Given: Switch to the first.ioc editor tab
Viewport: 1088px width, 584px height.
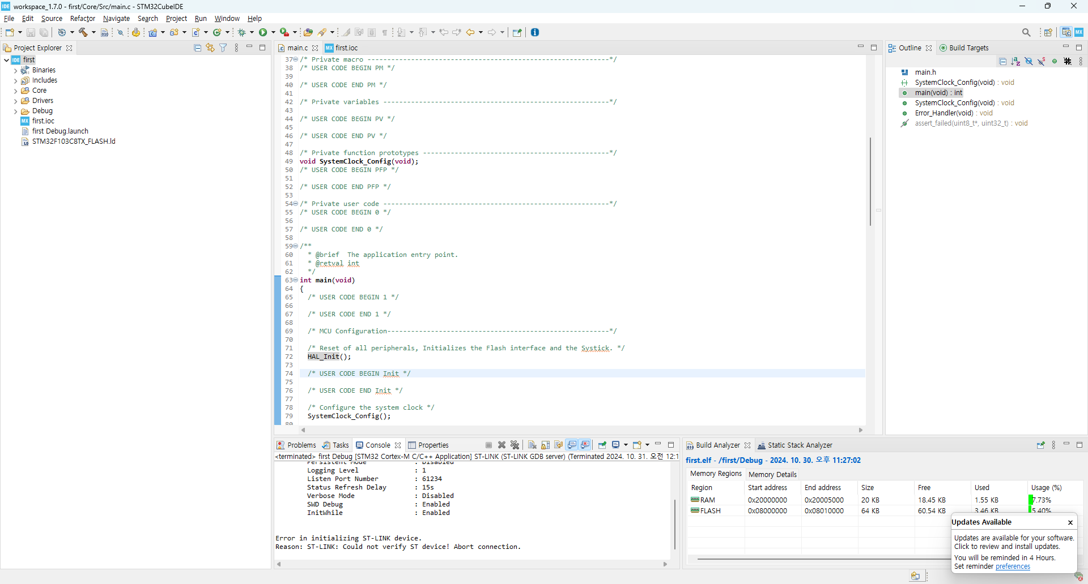Looking at the screenshot, I should pyautogui.click(x=342, y=48).
